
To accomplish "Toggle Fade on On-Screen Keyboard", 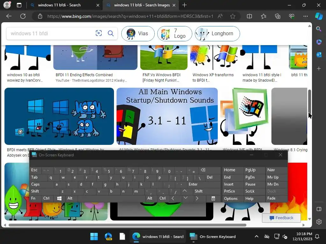I will (276, 198).
